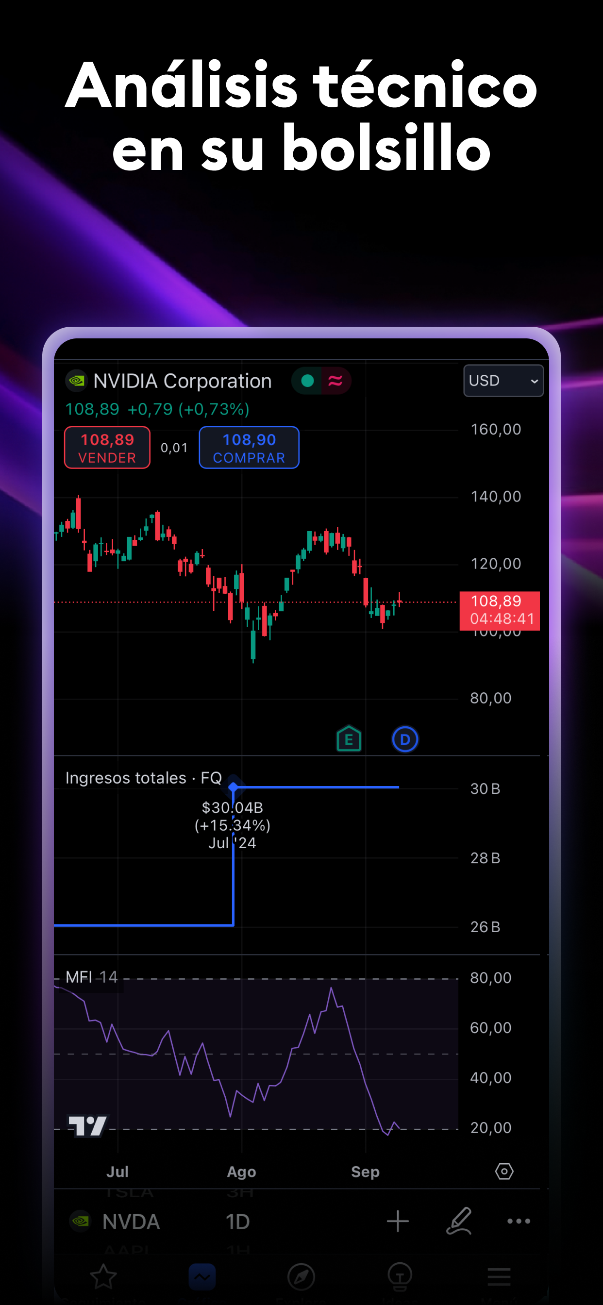This screenshot has width=603, height=1305.
Task: Tap the green market status dot
Action: point(307,381)
